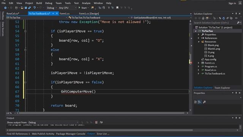This screenshot has height=137, width=243.
Task: Click Show All Files icon in Solution Explorer
Action: pyautogui.click(x=231, y=18)
